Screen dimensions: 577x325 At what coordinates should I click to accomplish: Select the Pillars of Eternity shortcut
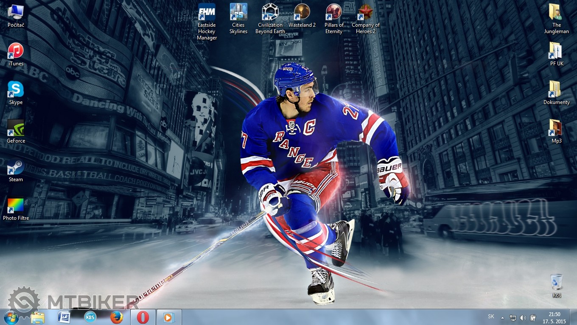(x=334, y=12)
